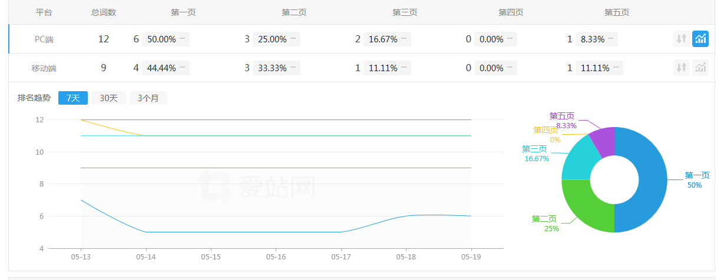Click the 05-16 date on chart axis

point(276,257)
